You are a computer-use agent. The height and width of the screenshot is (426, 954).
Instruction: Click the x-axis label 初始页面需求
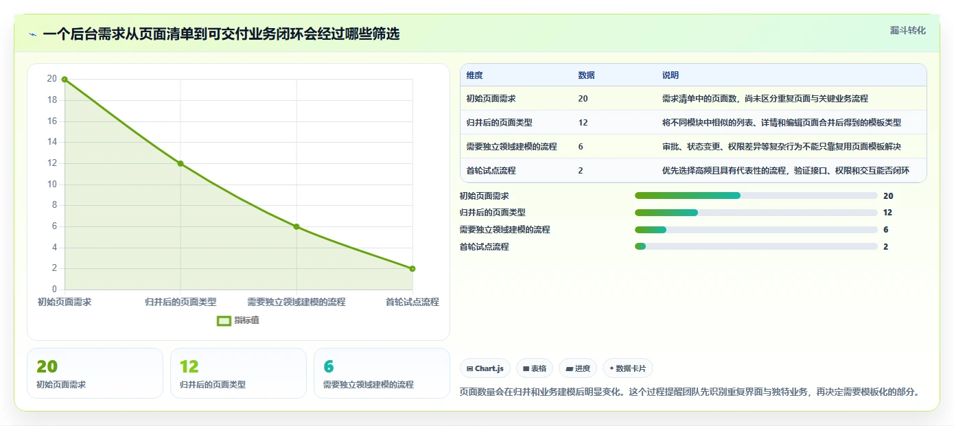pyautogui.click(x=65, y=302)
